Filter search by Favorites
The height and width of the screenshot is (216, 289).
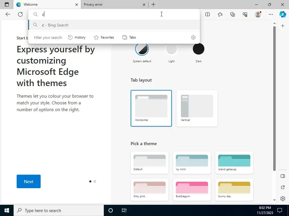(x=104, y=37)
